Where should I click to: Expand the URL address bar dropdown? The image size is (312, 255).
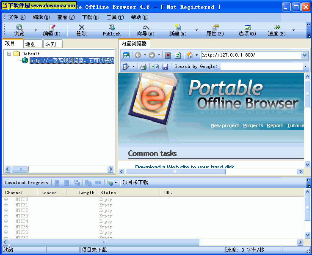tap(304, 55)
